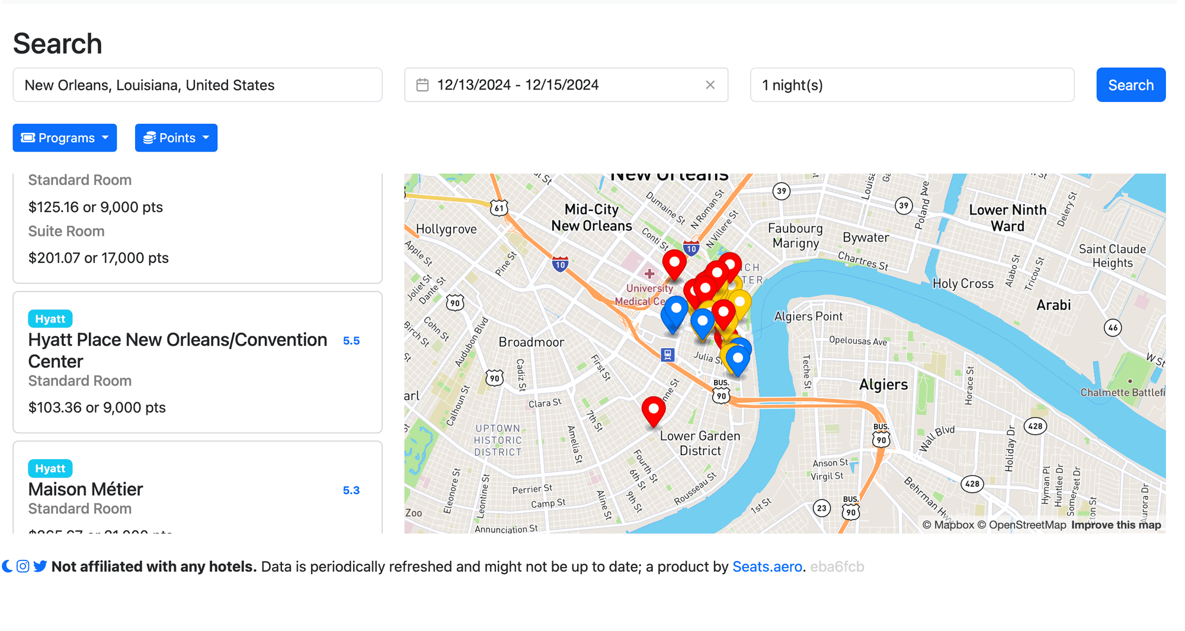Click the Suite Room label
This screenshot has height=631, width=1185.
coord(66,231)
